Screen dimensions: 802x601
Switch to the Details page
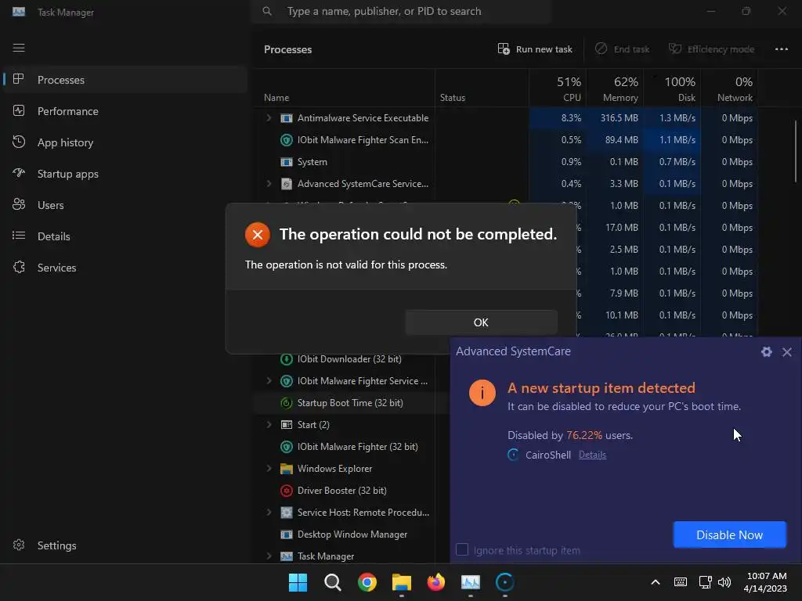(x=125, y=236)
